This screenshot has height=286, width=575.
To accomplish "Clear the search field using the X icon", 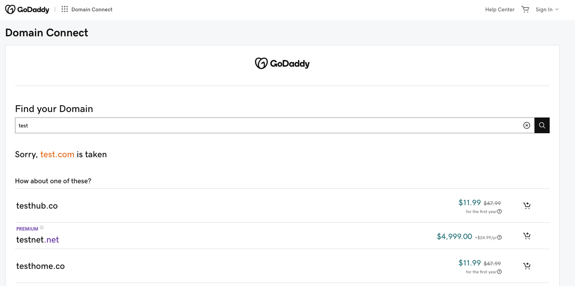I will [x=526, y=125].
